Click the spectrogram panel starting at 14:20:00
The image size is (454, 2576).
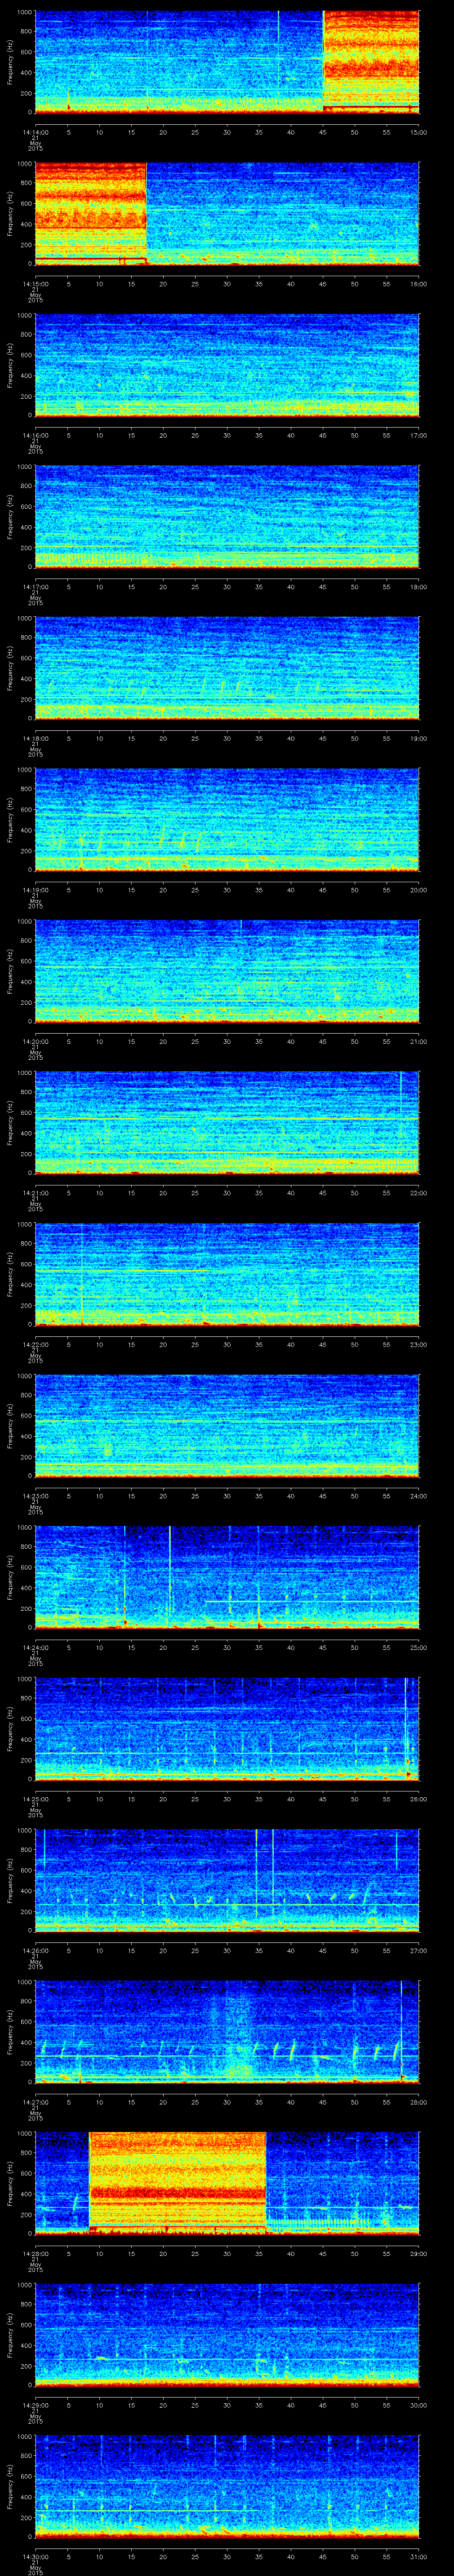(227, 971)
